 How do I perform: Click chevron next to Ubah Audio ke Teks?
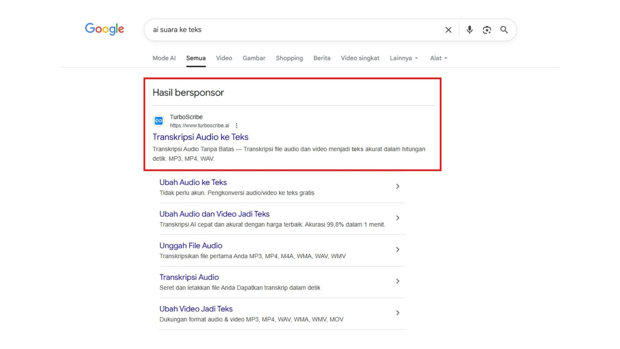(398, 186)
